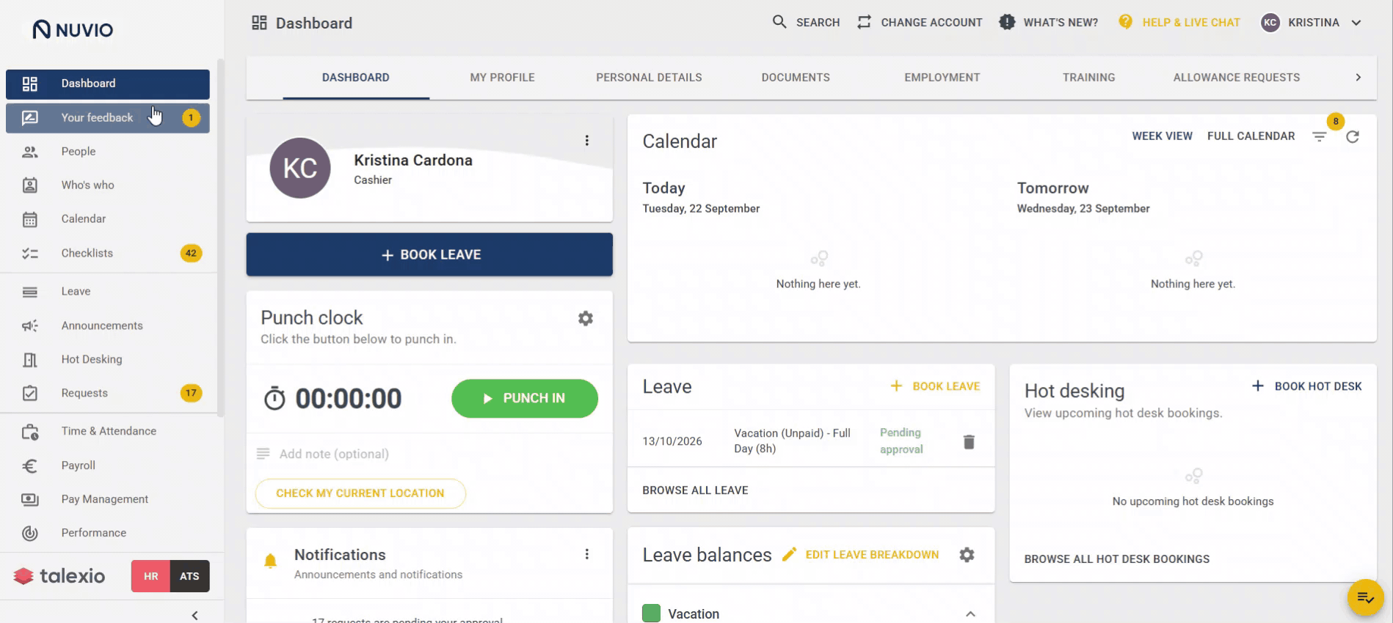This screenshot has width=1393, height=623.
Task: Collapse the Vacation balance section
Action: coord(970,614)
